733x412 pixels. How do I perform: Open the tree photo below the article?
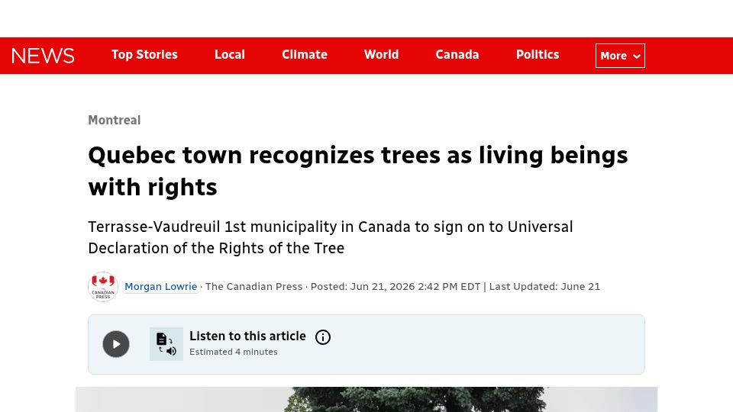[x=366, y=399]
